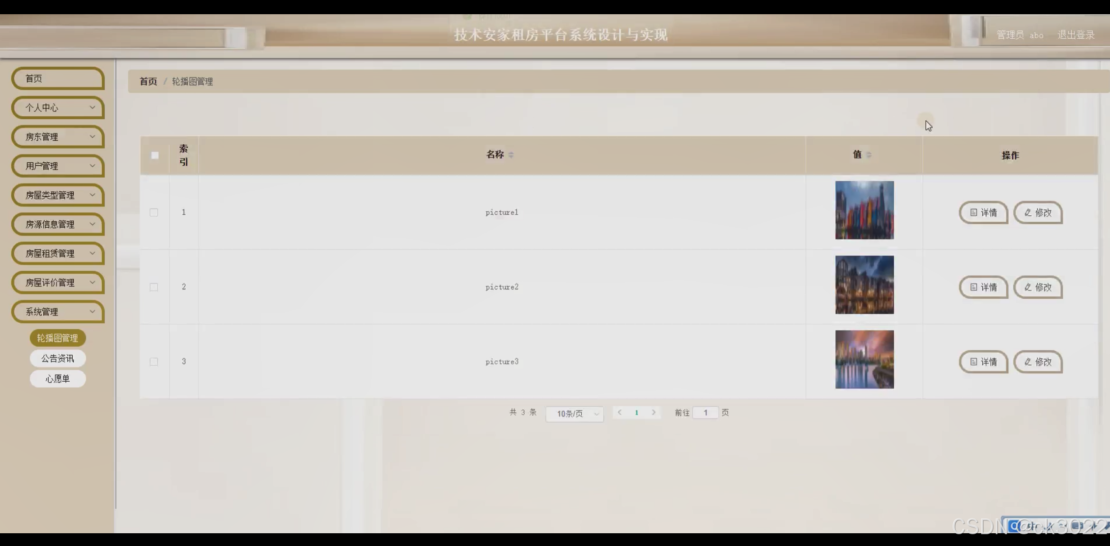Click the sort icon beside 值 column
Image resolution: width=1110 pixels, height=546 pixels.
869,155
